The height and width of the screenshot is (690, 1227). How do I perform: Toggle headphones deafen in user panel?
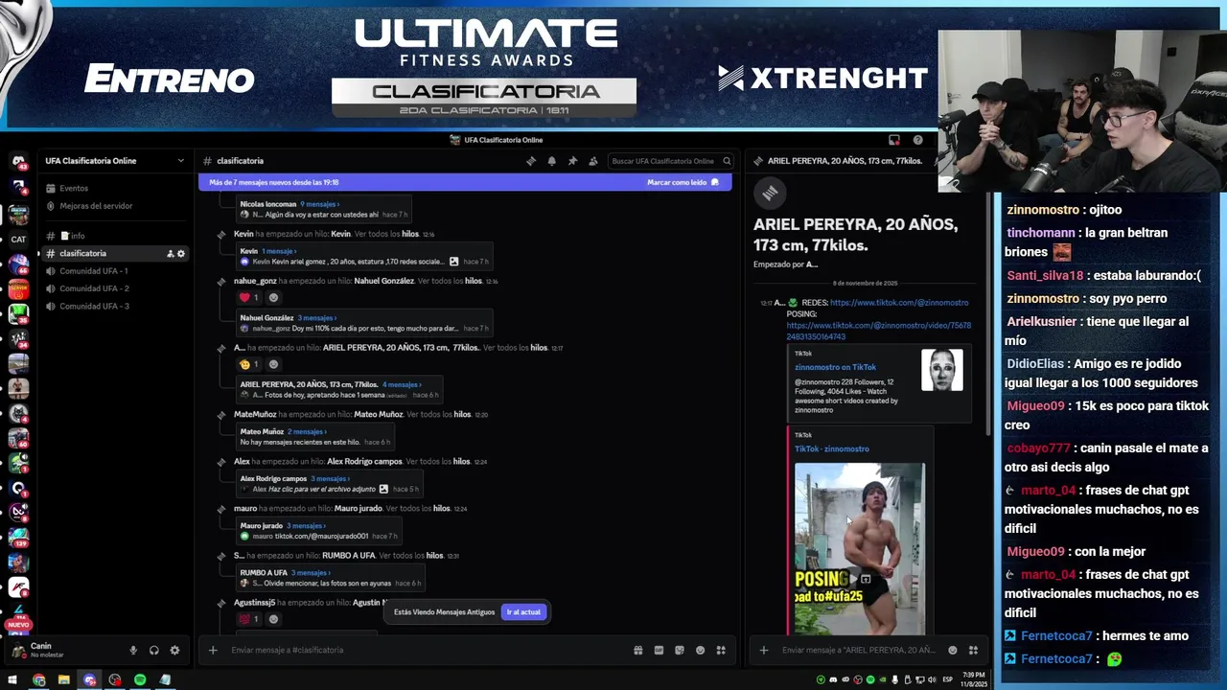(154, 650)
